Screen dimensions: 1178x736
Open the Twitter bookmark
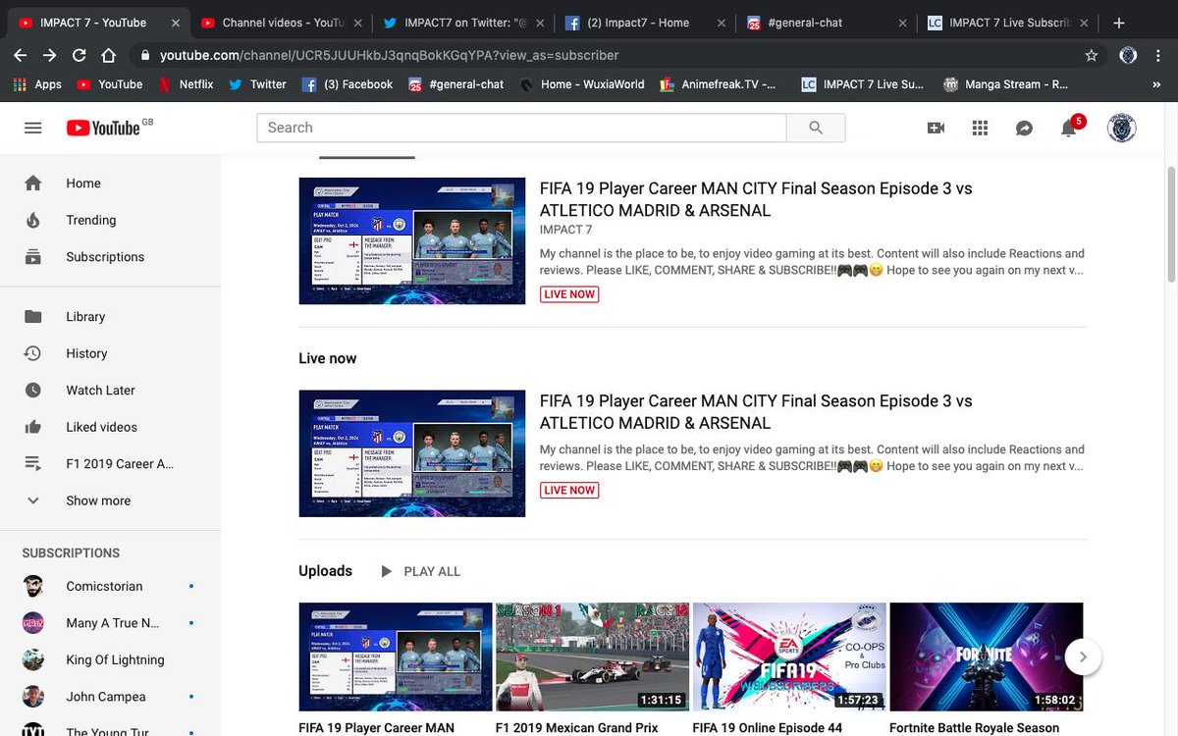256,84
